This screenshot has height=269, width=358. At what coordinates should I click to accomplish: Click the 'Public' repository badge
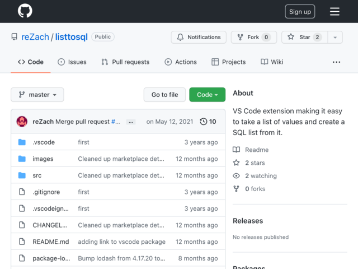103,37
